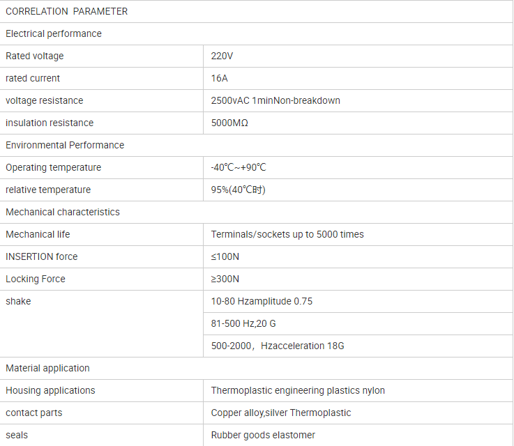Click the 81-500 Hz,20 G cell
The image size is (514, 446).
pyautogui.click(x=358, y=323)
